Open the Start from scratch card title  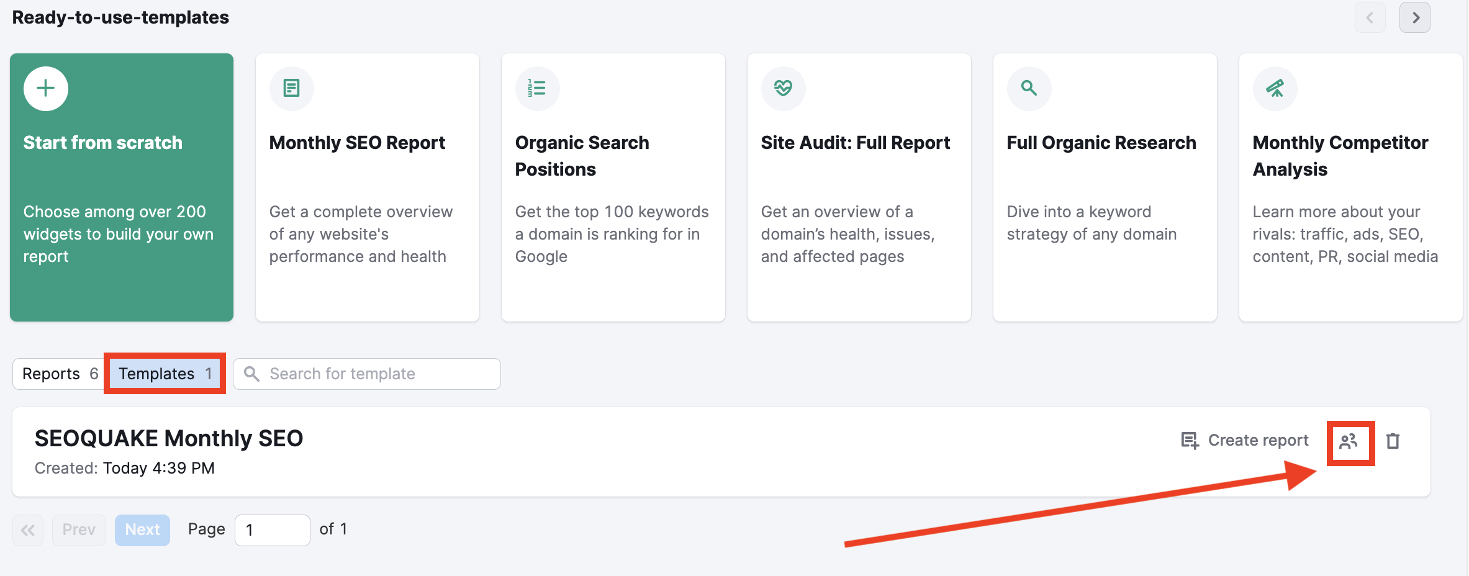pyautogui.click(x=103, y=143)
